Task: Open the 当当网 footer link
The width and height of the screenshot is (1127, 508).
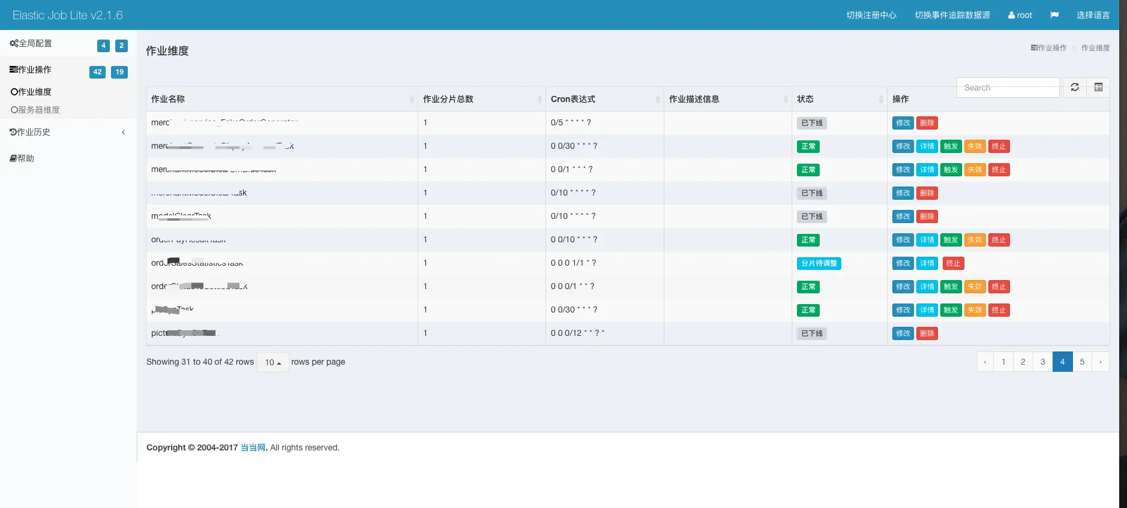Action: click(x=253, y=447)
